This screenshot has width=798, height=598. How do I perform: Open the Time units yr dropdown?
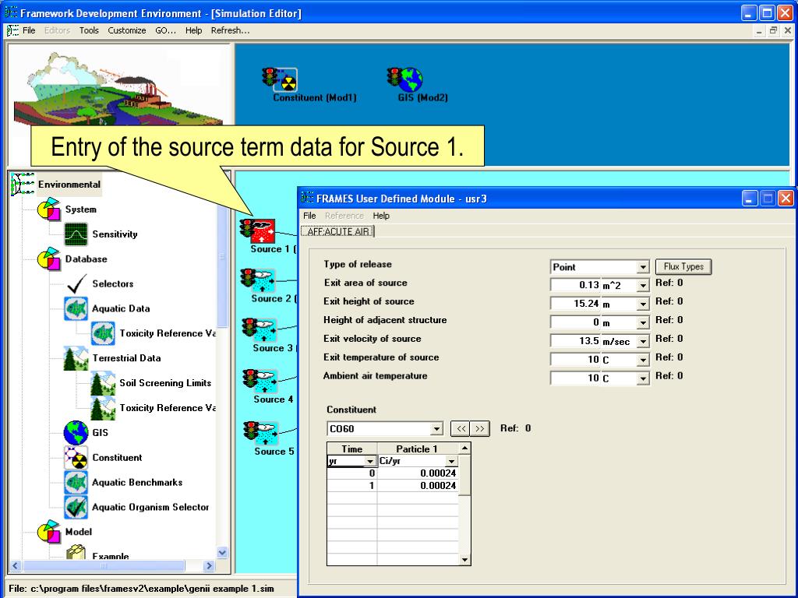coord(370,461)
